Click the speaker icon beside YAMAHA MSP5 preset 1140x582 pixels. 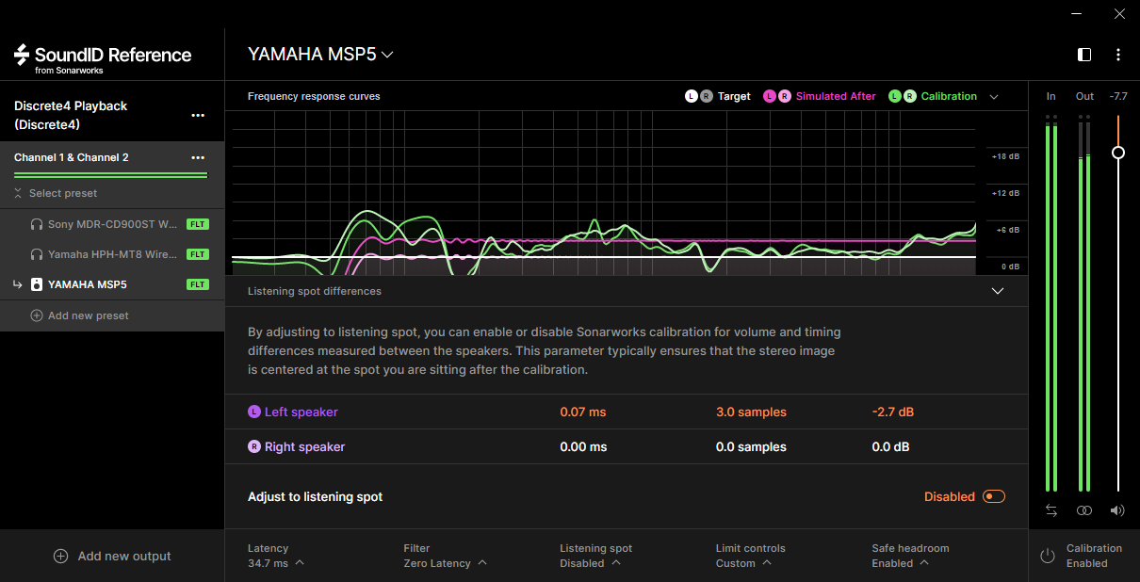(x=37, y=284)
